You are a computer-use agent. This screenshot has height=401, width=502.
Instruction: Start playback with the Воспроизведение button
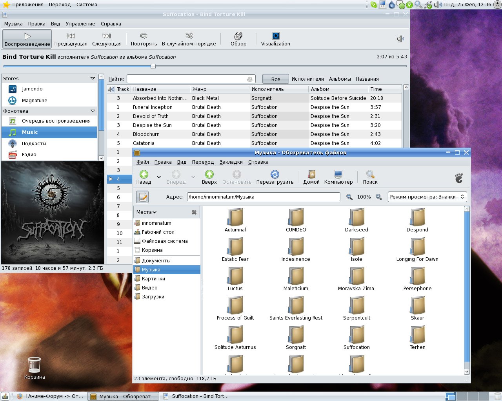(x=27, y=39)
